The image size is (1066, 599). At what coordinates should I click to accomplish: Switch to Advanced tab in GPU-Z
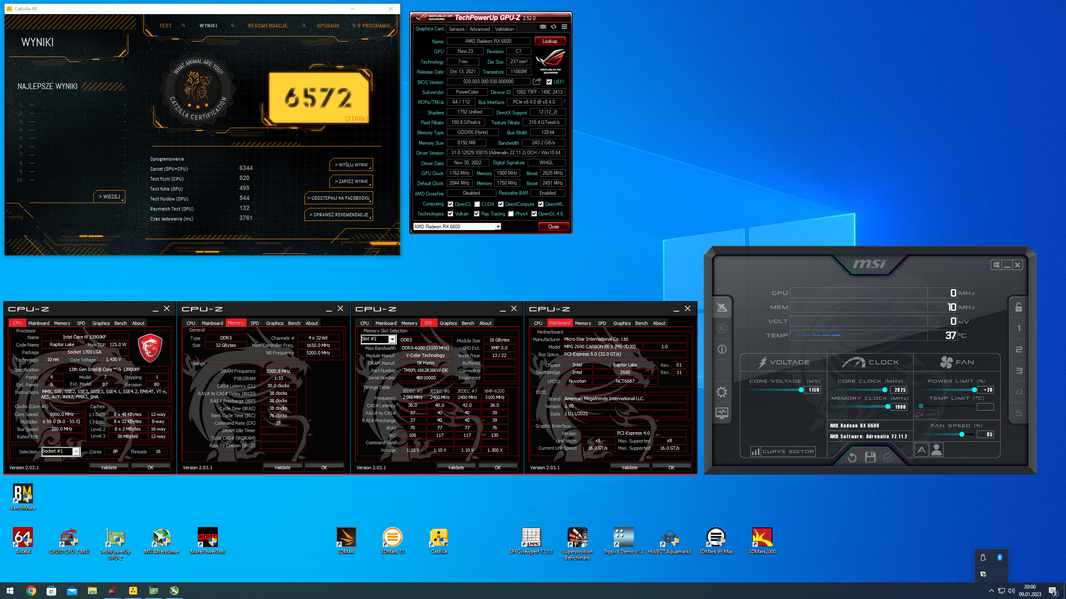coord(479,29)
